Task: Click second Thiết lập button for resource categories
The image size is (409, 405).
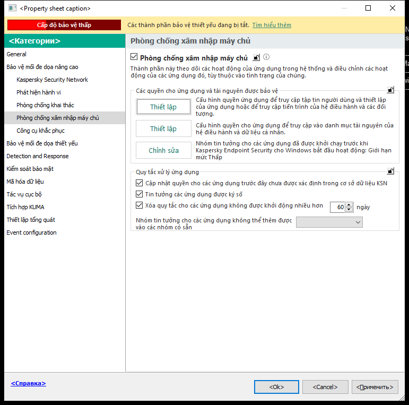Action: point(163,128)
